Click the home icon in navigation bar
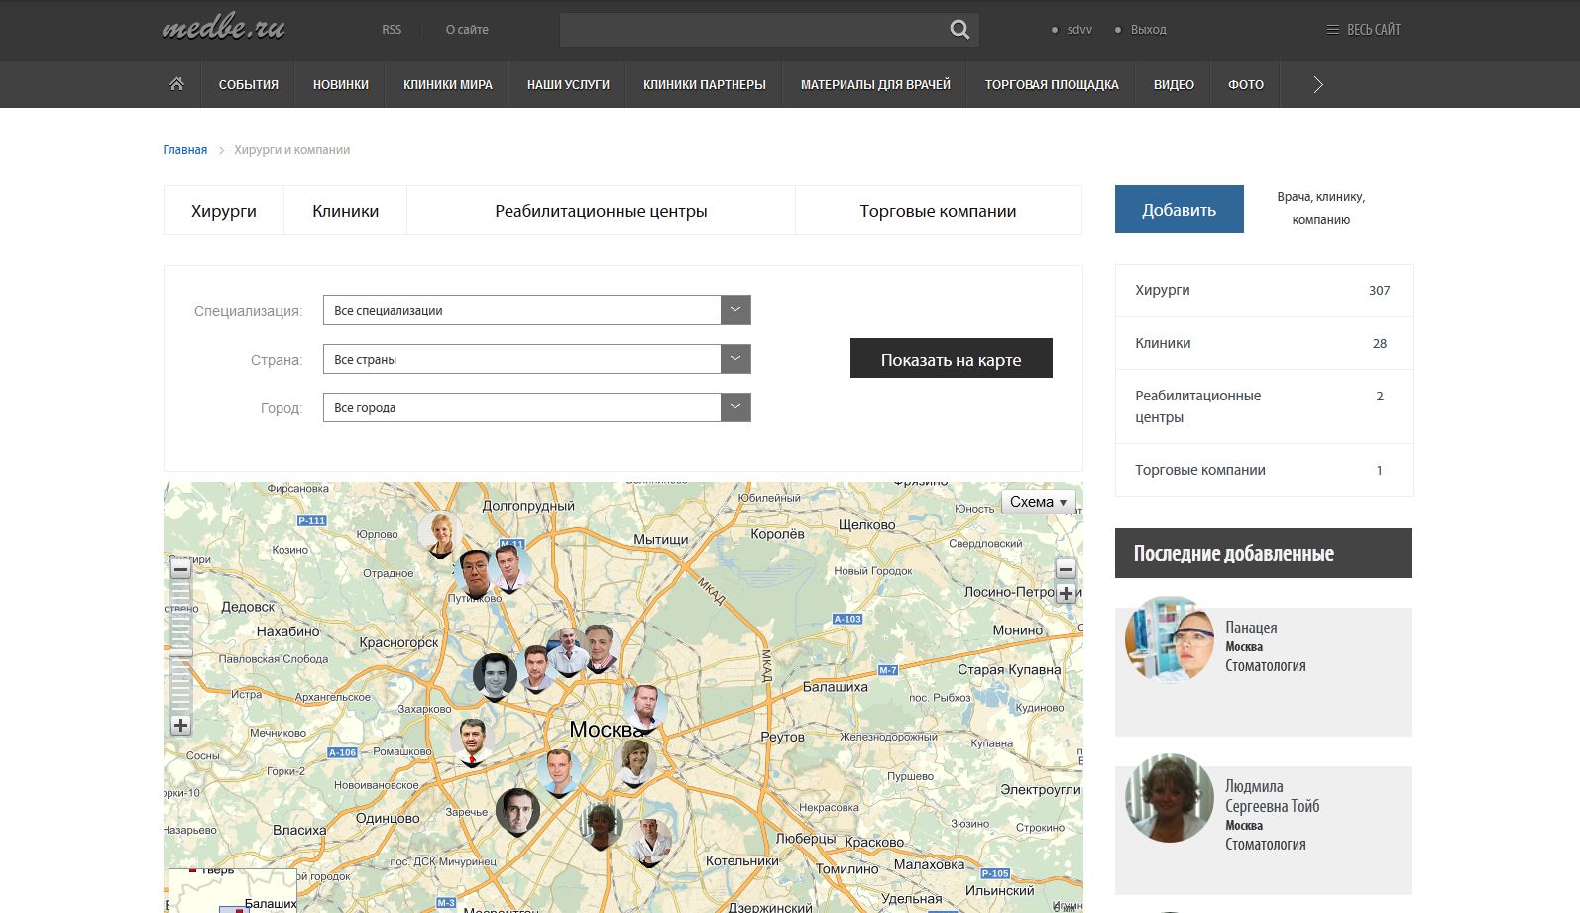Image resolution: width=1580 pixels, height=913 pixels. [x=176, y=84]
